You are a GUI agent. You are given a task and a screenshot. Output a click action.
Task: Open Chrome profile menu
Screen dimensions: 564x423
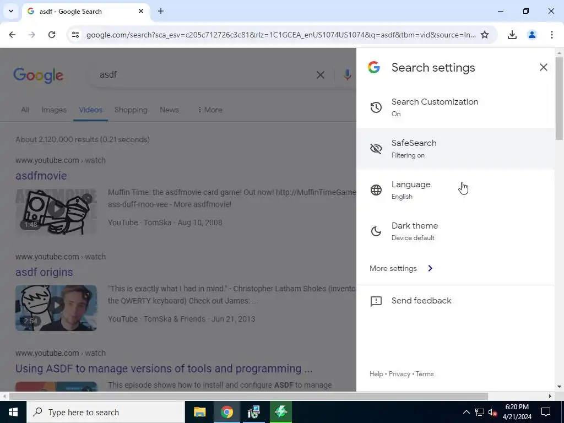[x=532, y=35]
